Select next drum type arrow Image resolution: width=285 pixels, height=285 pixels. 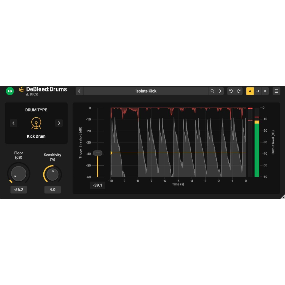click(59, 123)
